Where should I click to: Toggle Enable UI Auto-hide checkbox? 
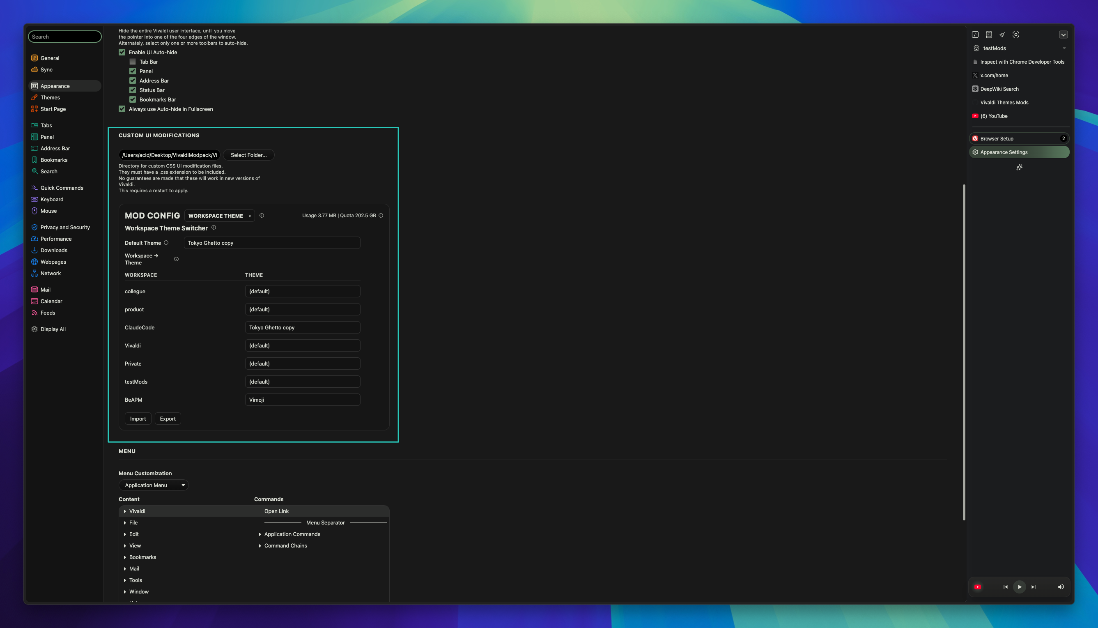click(122, 52)
